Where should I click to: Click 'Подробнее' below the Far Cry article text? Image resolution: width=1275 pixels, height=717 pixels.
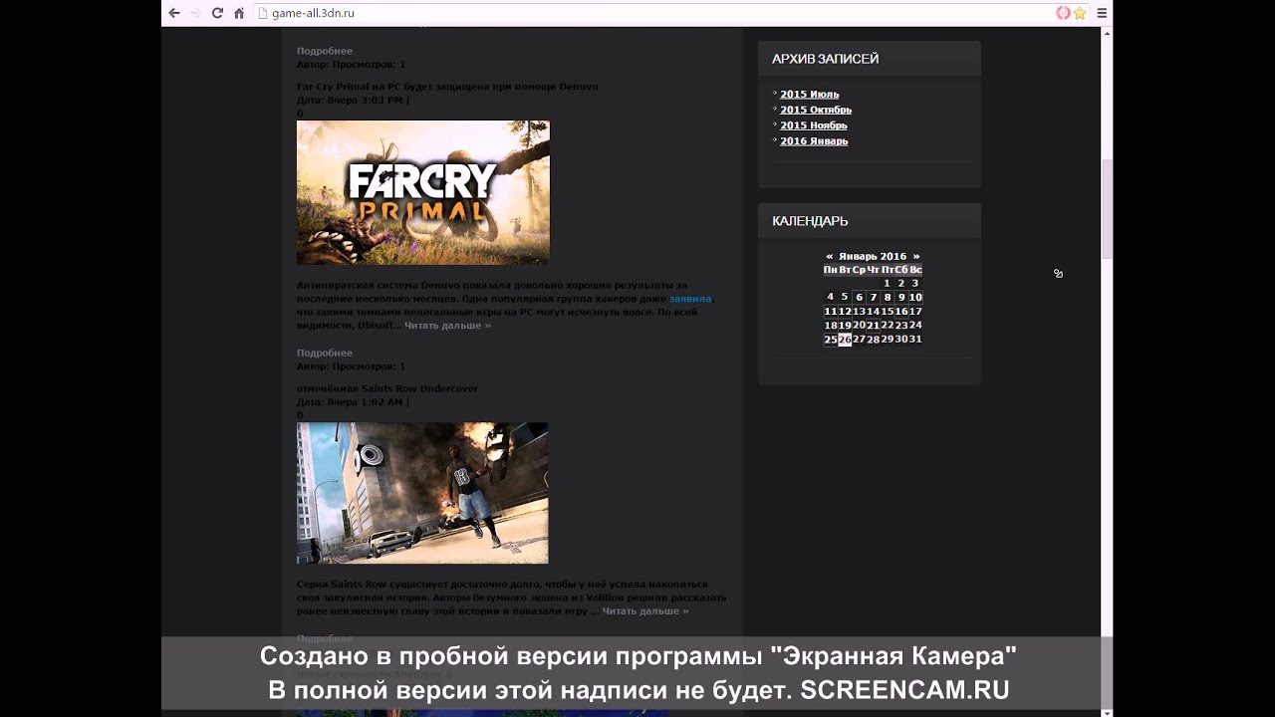[x=325, y=353]
